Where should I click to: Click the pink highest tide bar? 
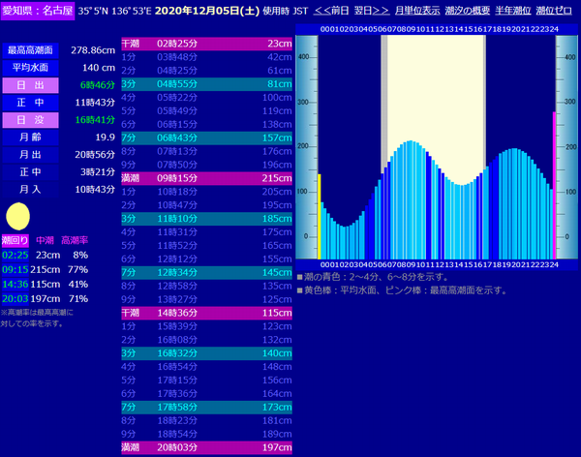554,185
